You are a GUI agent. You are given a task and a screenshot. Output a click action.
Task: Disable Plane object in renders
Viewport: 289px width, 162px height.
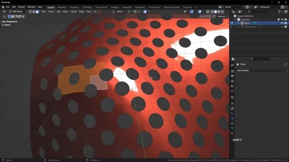coord(286,23)
